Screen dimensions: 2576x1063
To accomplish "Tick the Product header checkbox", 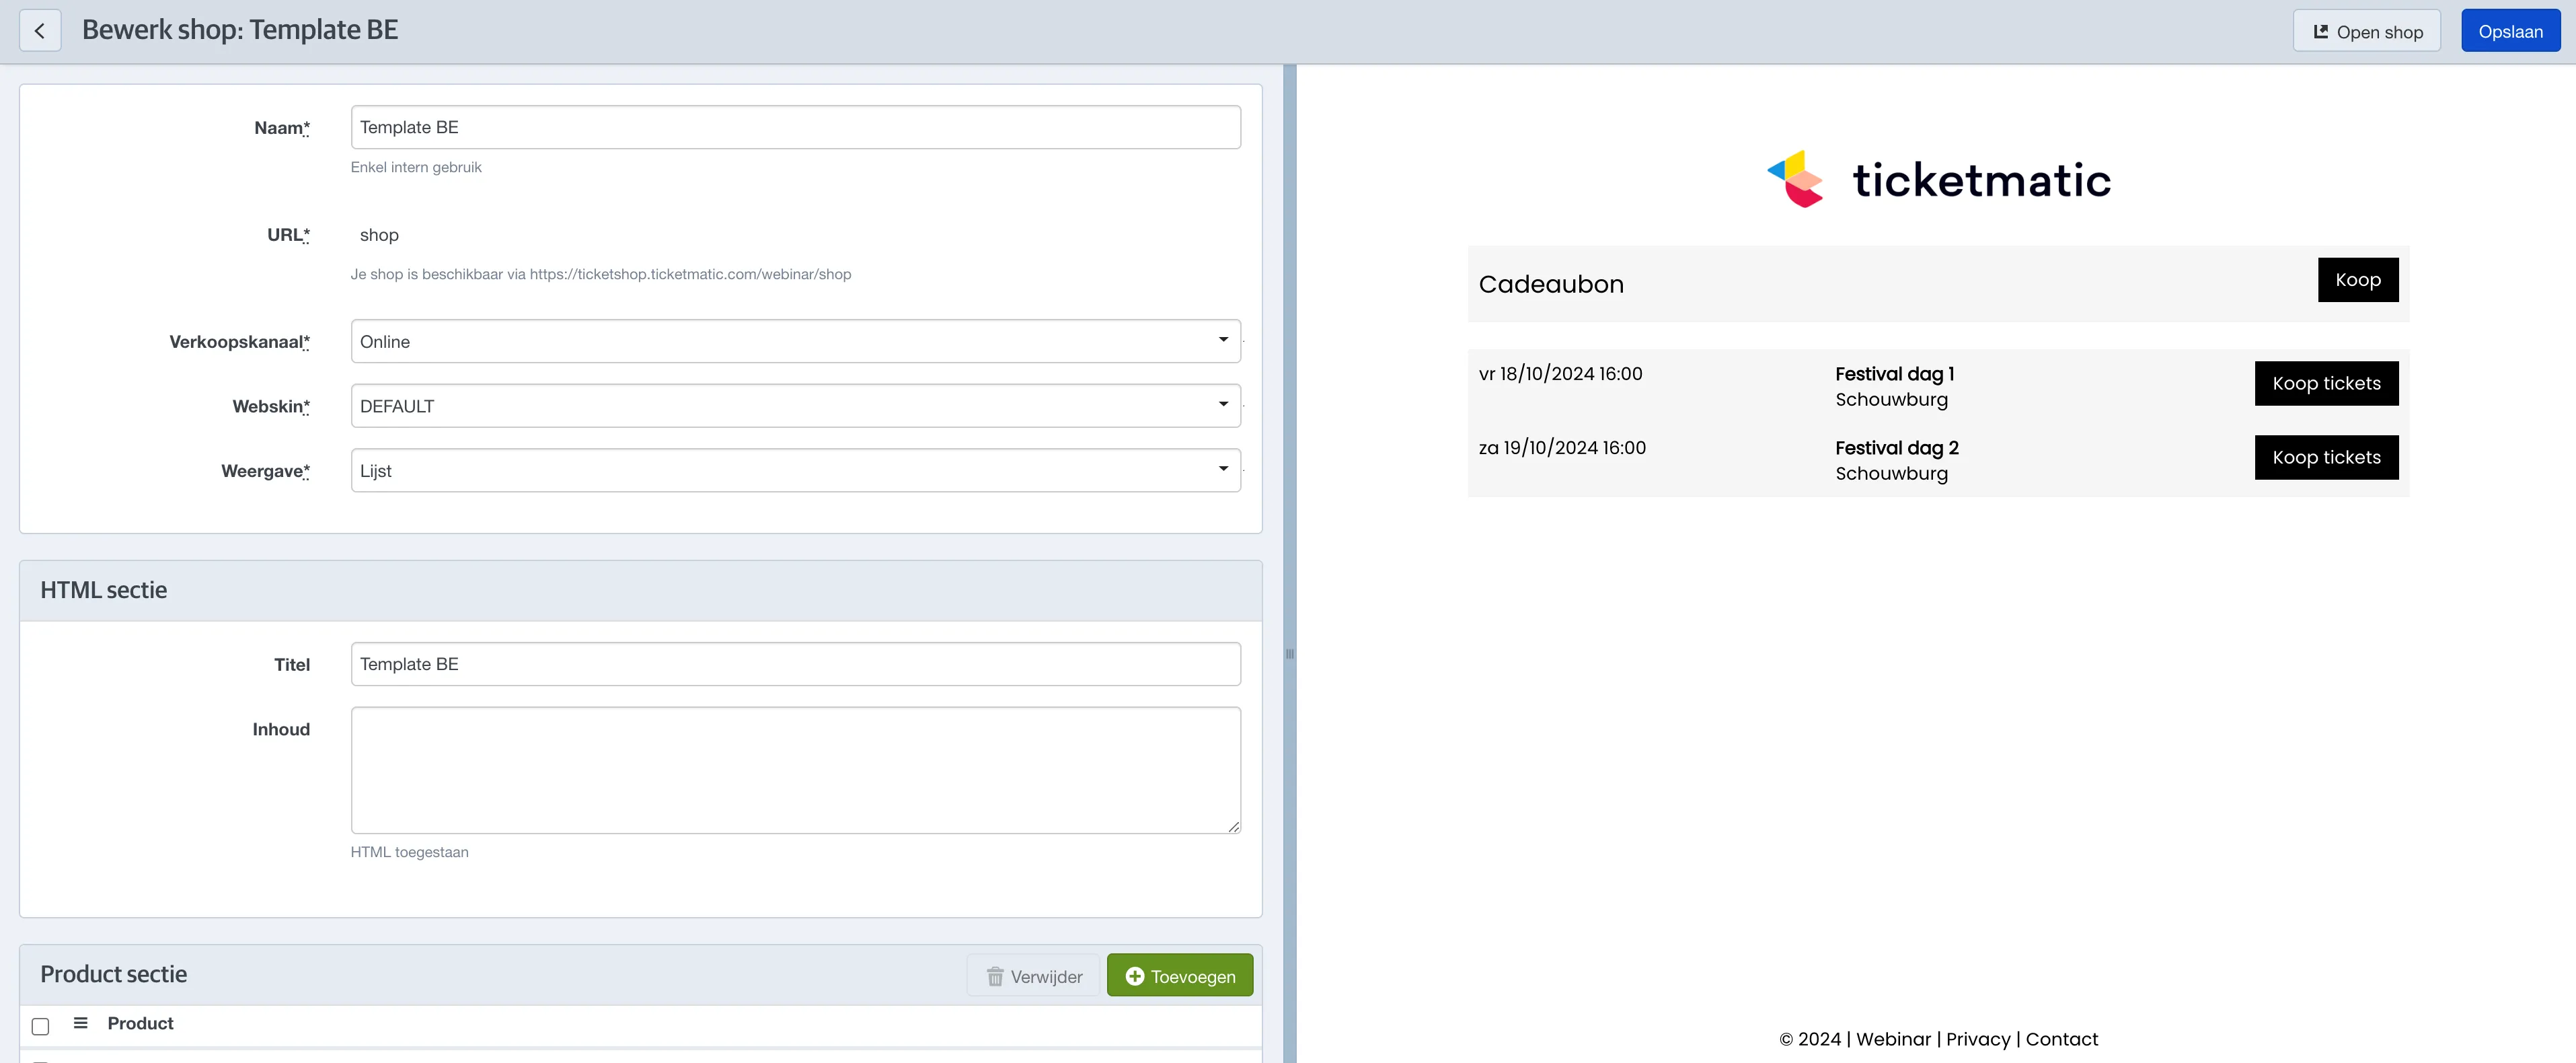I will pos(41,1026).
